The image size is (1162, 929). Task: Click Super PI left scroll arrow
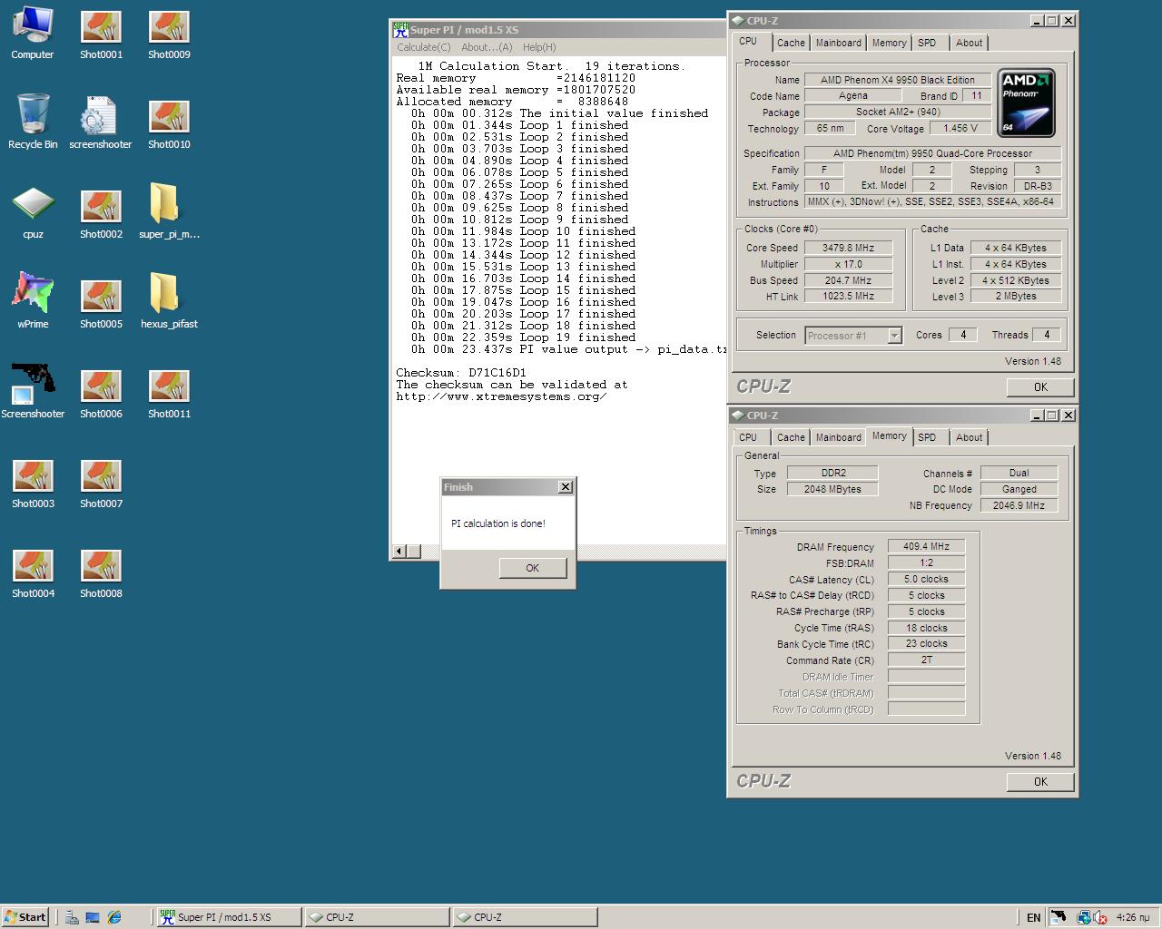(399, 551)
